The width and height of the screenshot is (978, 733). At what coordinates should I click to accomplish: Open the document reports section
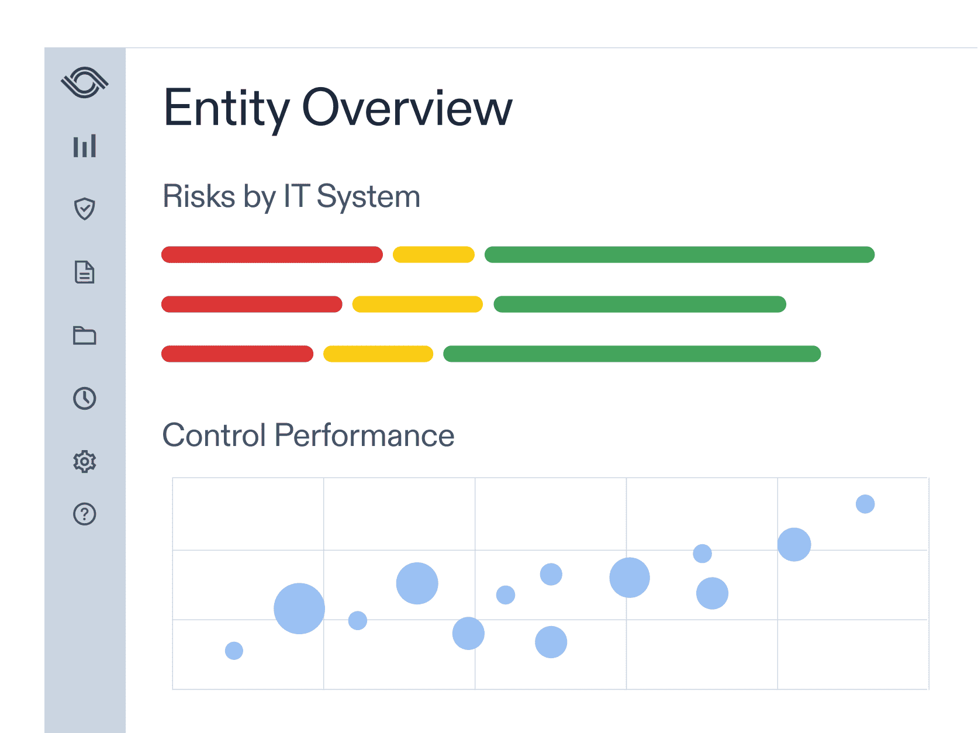(85, 273)
